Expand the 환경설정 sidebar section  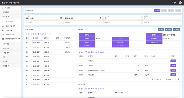coord(11,66)
